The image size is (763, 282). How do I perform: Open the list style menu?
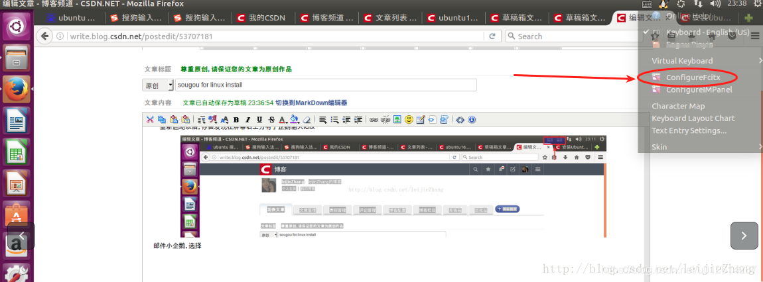point(335,119)
